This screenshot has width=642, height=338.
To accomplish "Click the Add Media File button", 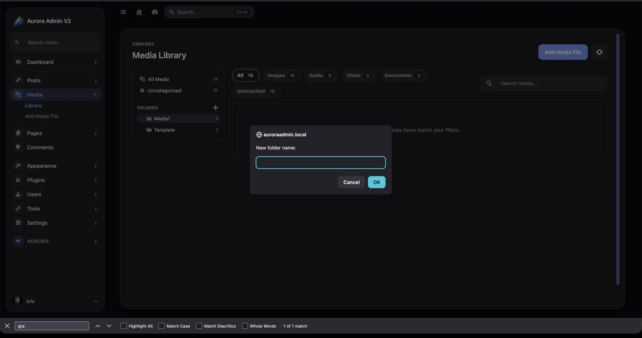I will (563, 52).
